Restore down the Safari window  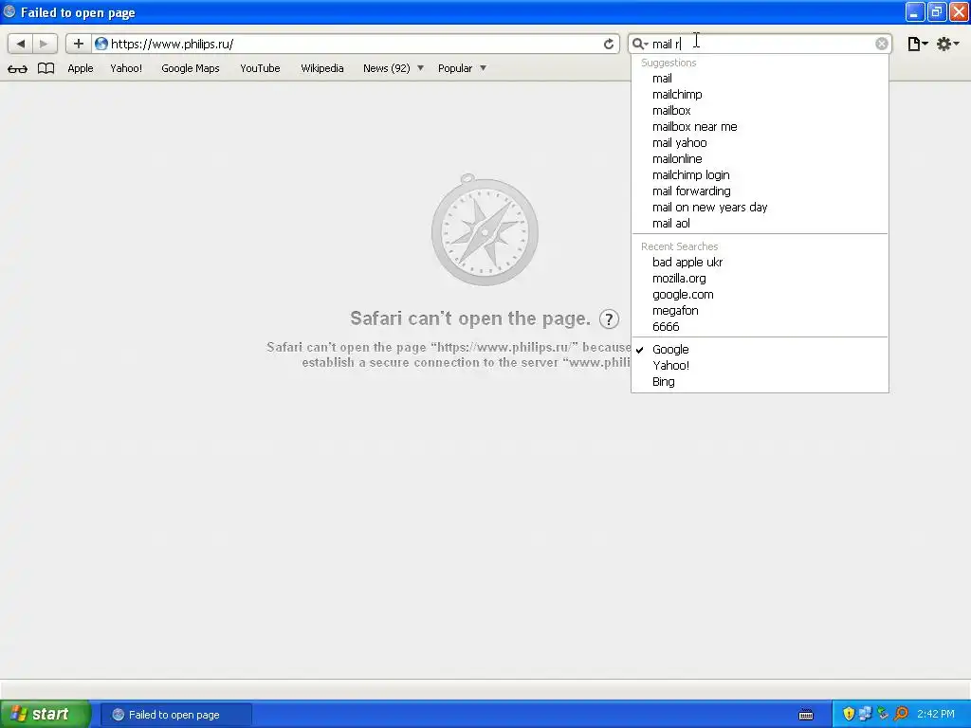click(937, 12)
